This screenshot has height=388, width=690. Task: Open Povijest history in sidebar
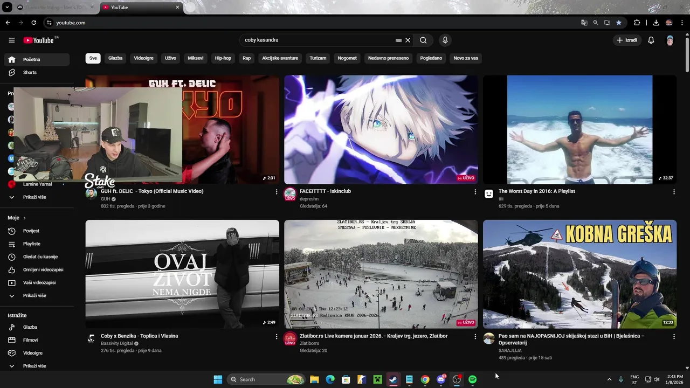coord(38,231)
